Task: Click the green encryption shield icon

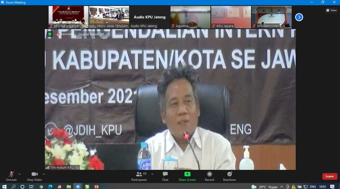Action: (x=50, y=34)
